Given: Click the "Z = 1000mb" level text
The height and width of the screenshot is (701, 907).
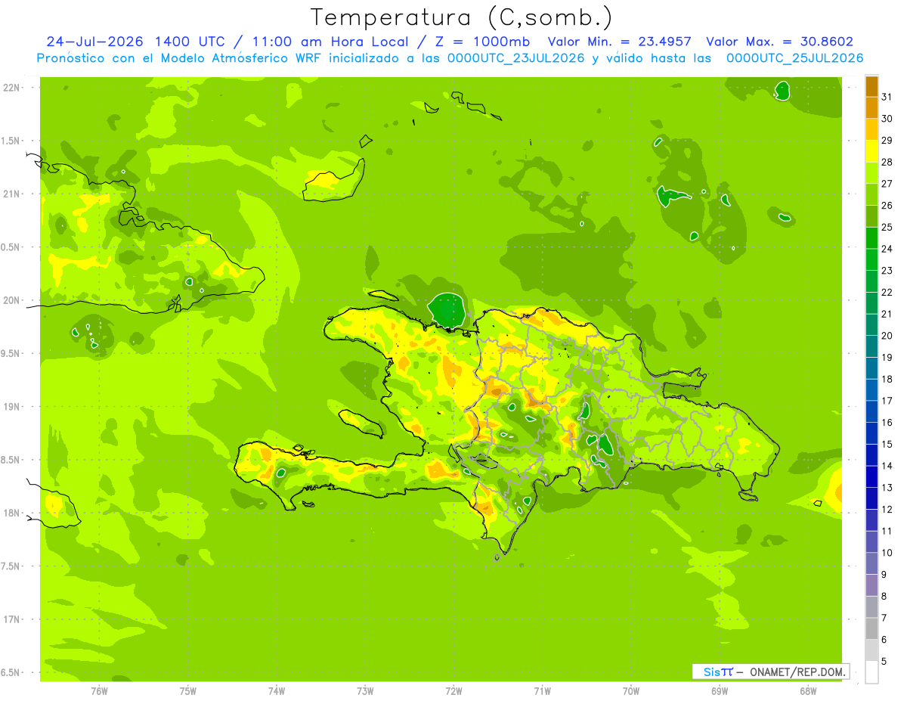Looking at the screenshot, I should pyautogui.click(x=482, y=42).
